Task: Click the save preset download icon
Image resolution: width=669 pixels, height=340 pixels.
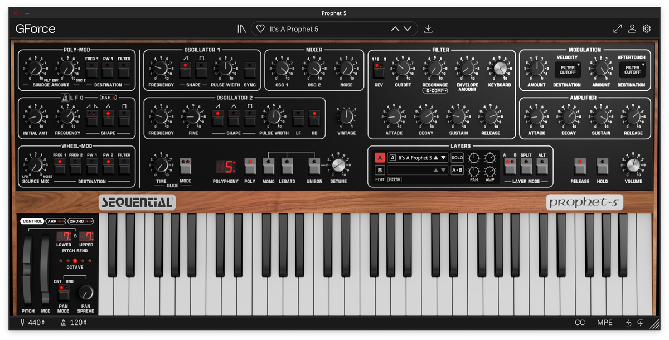Action: [x=428, y=29]
